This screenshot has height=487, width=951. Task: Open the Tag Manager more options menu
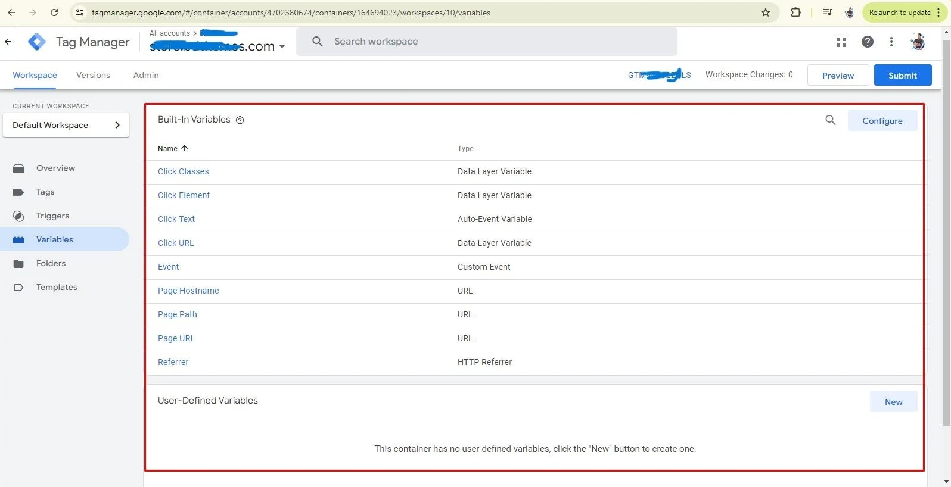(x=891, y=42)
